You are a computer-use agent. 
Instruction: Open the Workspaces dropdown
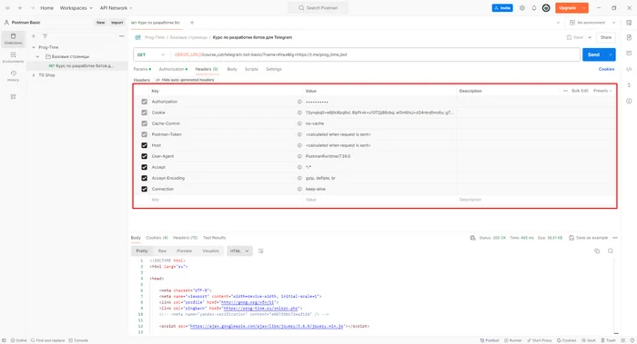point(76,7)
